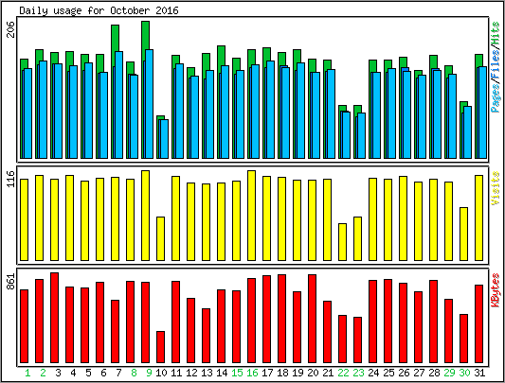Click day label 23 on the x-axis
The height and width of the screenshot is (383, 505).
pos(358,373)
